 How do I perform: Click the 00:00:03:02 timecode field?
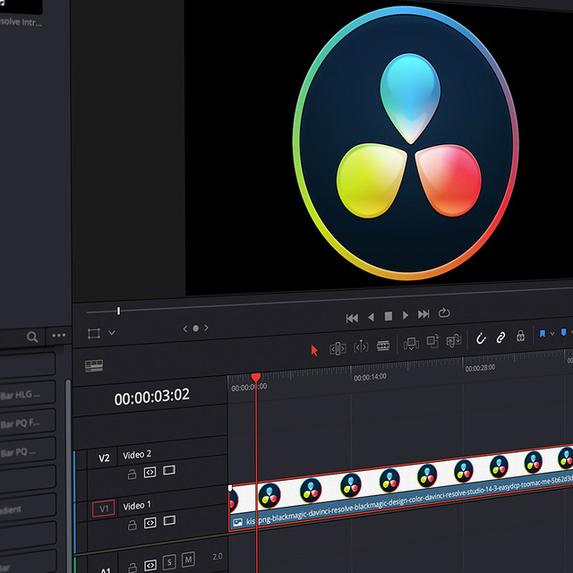[x=152, y=397]
